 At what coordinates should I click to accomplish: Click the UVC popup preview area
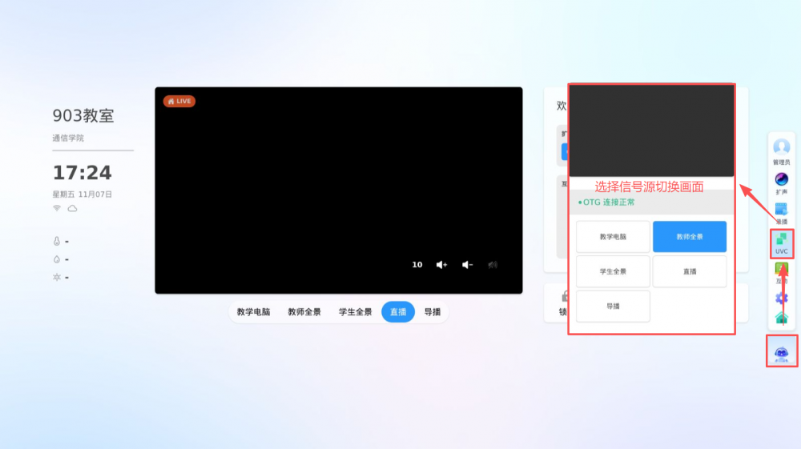[x=651, y=130]
